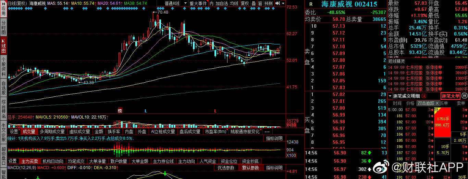468x179 pixels.
Task: Open 综合排名 in left sidebar
Action: tap(3, 109)
